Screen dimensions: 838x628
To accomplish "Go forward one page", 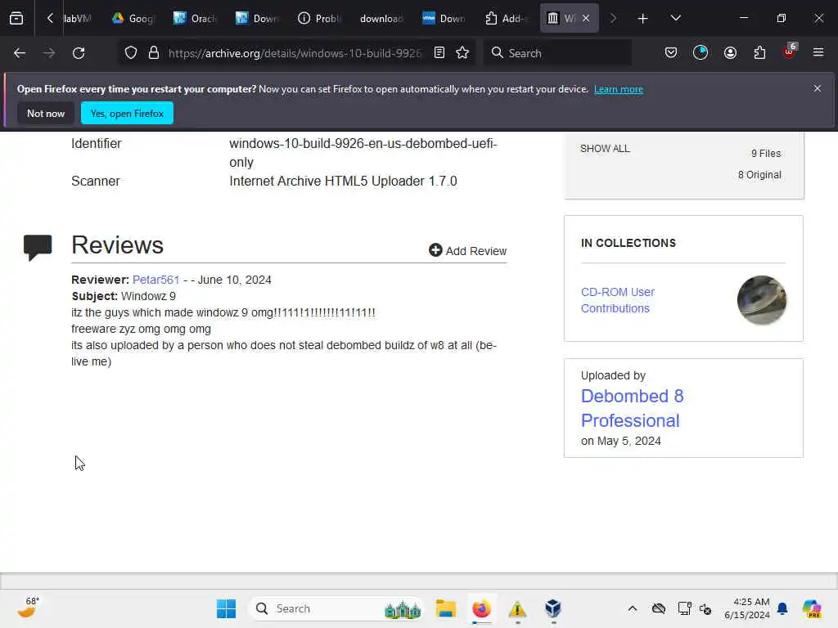I will [49, 53].
